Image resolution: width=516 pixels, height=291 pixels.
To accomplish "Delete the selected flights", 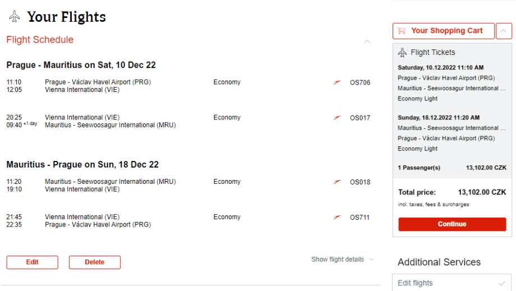I will pyautogui.click(x=94, y=262).
